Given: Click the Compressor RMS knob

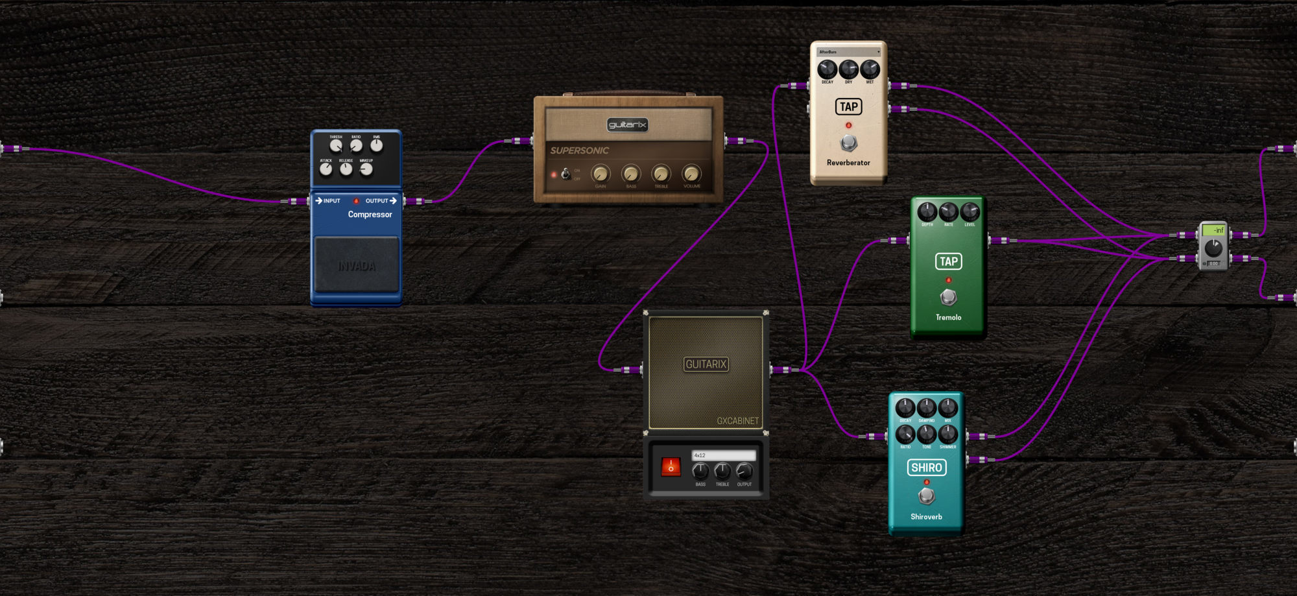Looking at the screenshot, I should tap(377, 145).
